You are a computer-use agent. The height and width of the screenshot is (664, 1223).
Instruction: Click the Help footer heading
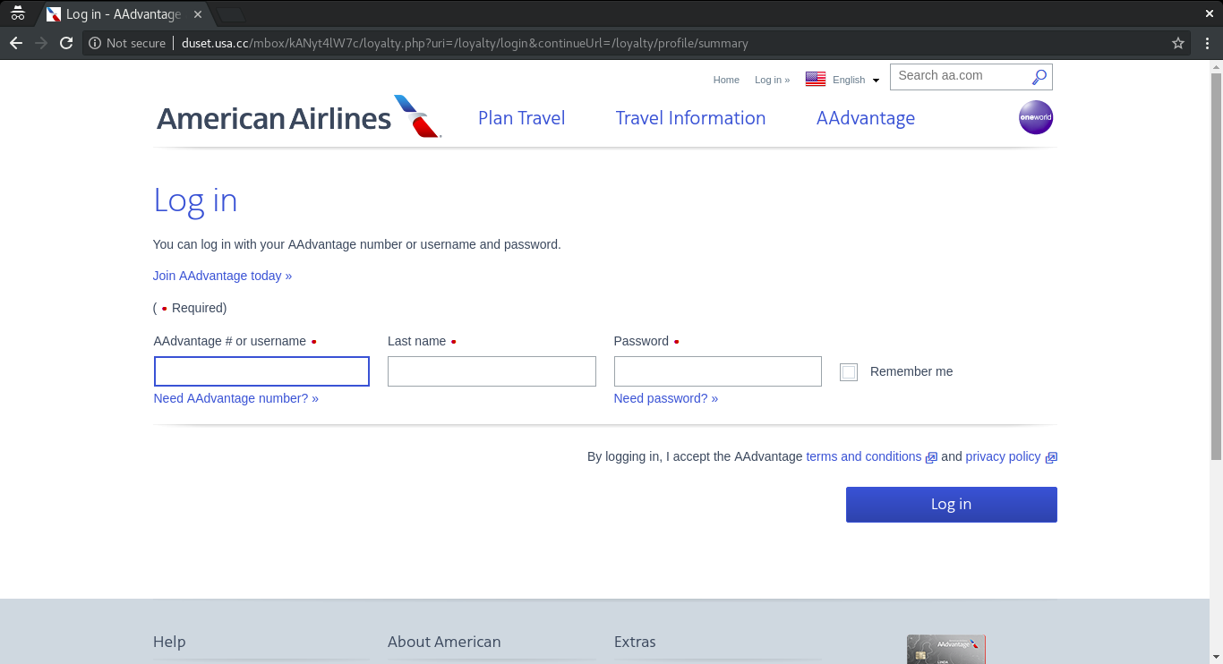169,642
